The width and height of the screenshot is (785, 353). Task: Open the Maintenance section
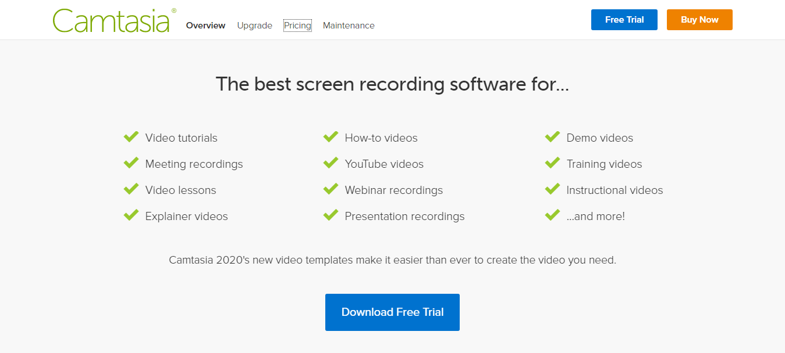pos(348,26)
